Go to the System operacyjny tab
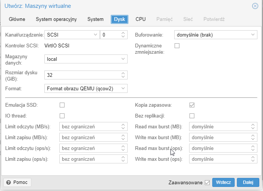 point(56,19)
